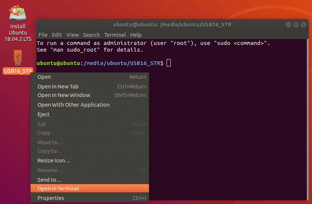Choose Open In New Tab

90,87
